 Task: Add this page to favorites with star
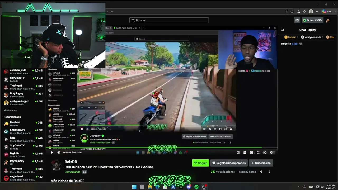tap(292, 11)
